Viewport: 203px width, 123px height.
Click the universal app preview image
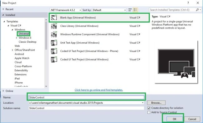pos(176,62)
